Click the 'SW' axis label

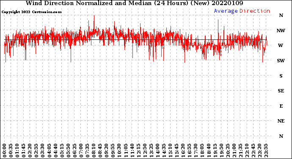click(281, 61)
